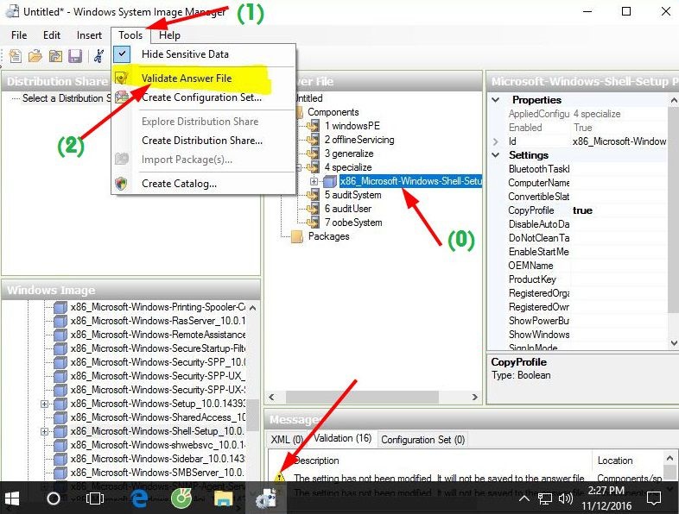Click the Location column header
Screen dimensions: 679x514
[627, 461]
